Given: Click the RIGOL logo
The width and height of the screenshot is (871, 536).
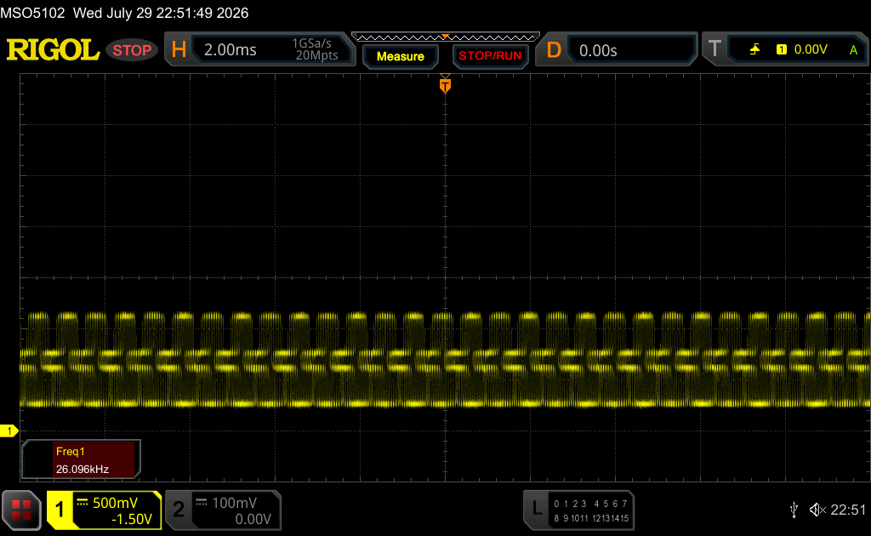Looking at the screenshot, I should pos(53,50).
